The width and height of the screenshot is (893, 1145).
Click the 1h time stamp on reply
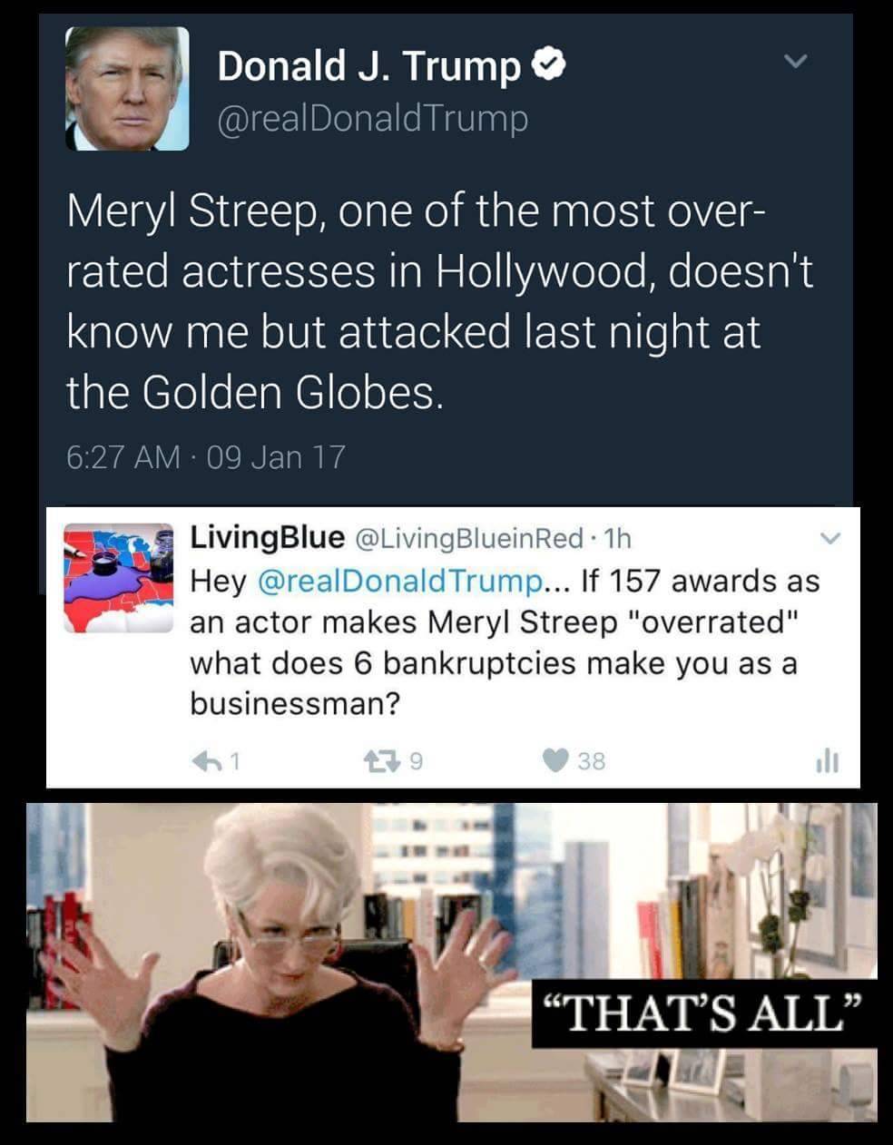pos(618,539)
